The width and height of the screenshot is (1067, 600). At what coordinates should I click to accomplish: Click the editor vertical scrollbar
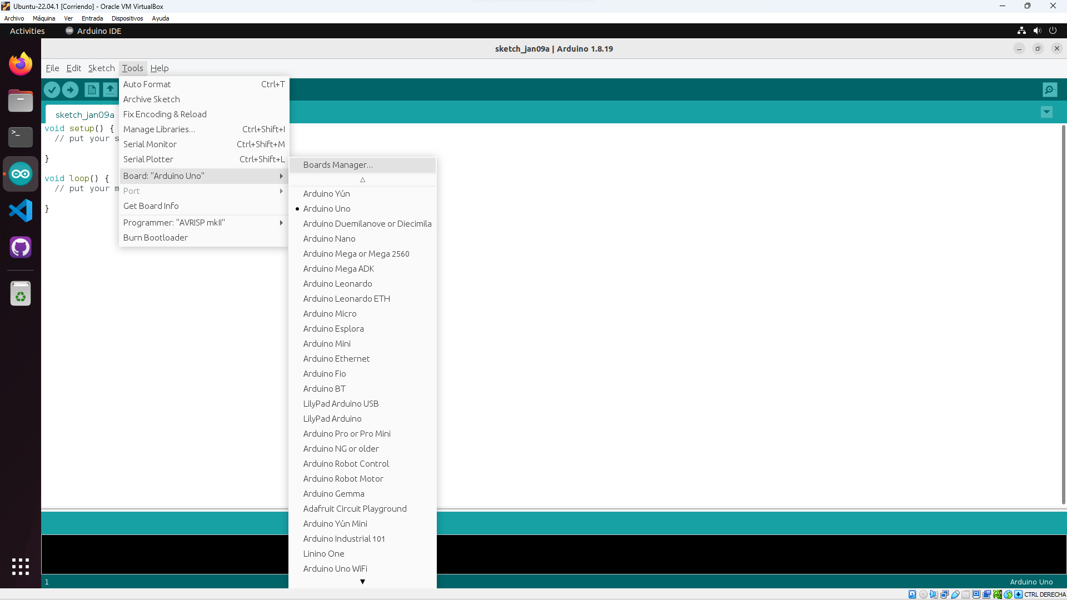click(x=1063, y=314)
